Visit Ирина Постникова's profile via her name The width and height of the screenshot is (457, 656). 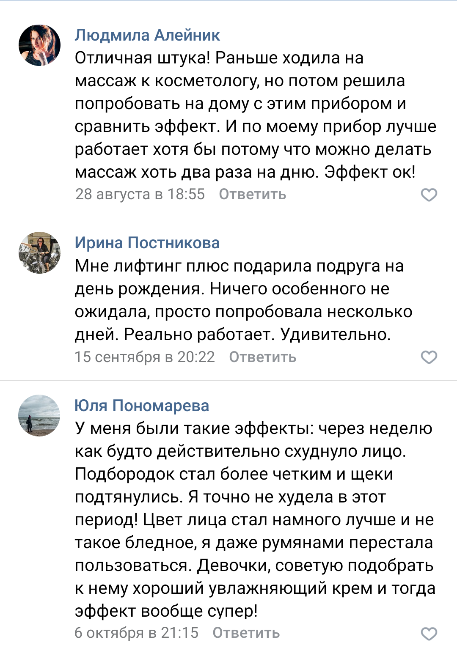[x=147, y=243]
